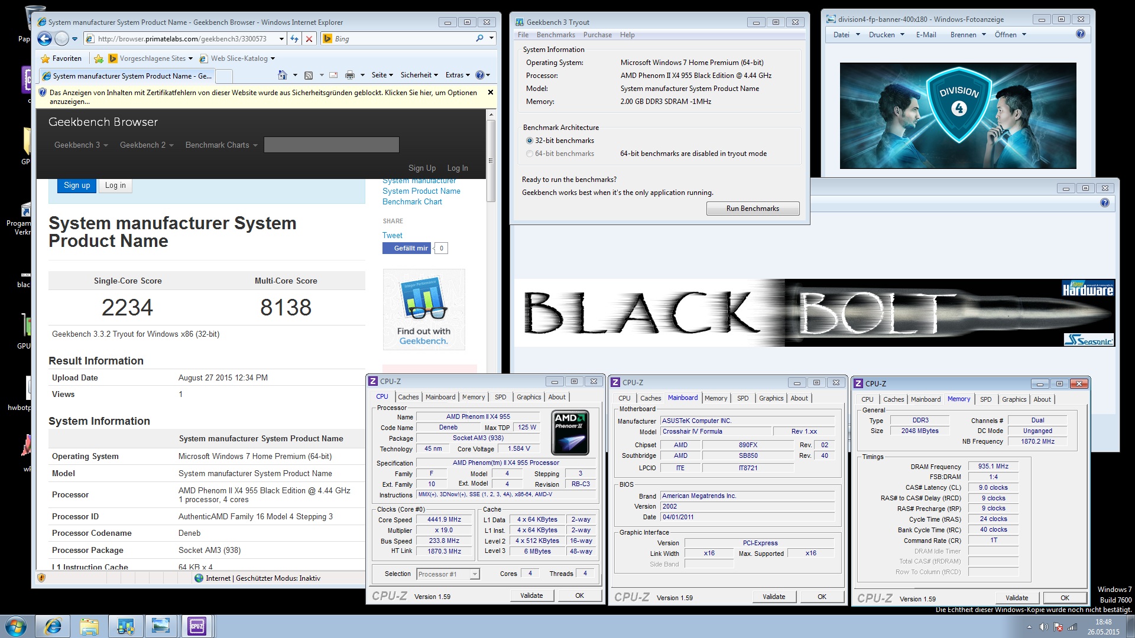Screen dimensions: 1135x638
Task: Show hidden tray icons arrow
Action: point(1029,627)
